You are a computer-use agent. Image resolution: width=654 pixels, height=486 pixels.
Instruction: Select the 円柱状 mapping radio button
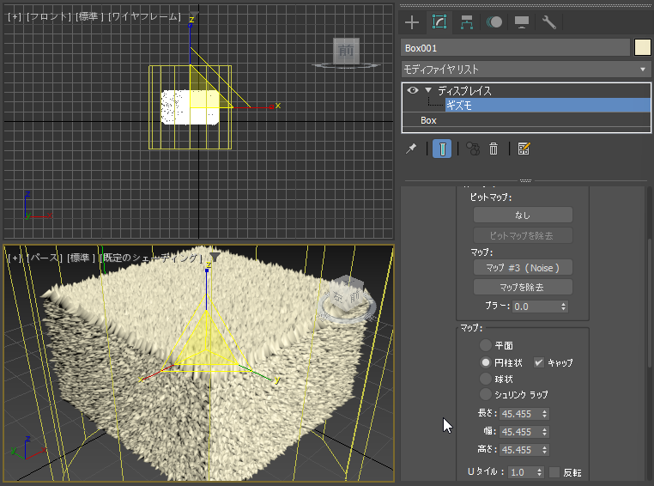click(x=486, y=362)
